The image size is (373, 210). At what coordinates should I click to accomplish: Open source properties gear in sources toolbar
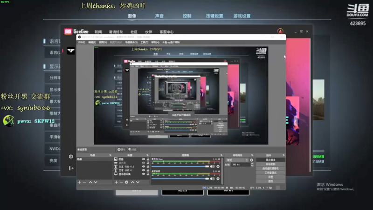coord(126,182)
